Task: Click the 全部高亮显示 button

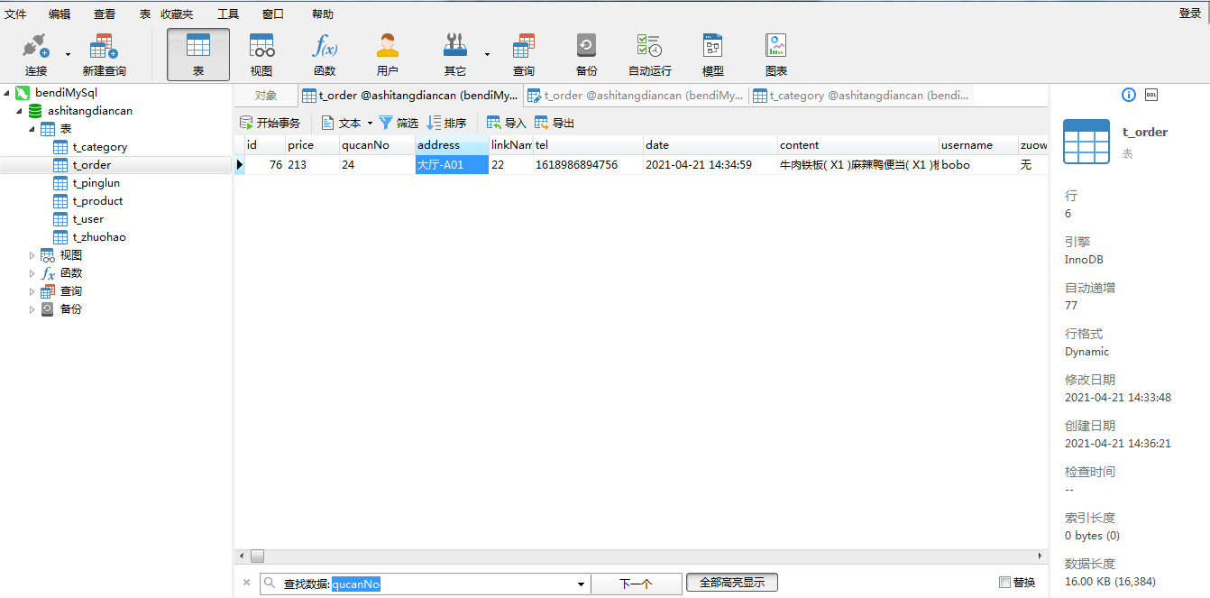Action: coord(731,583)
